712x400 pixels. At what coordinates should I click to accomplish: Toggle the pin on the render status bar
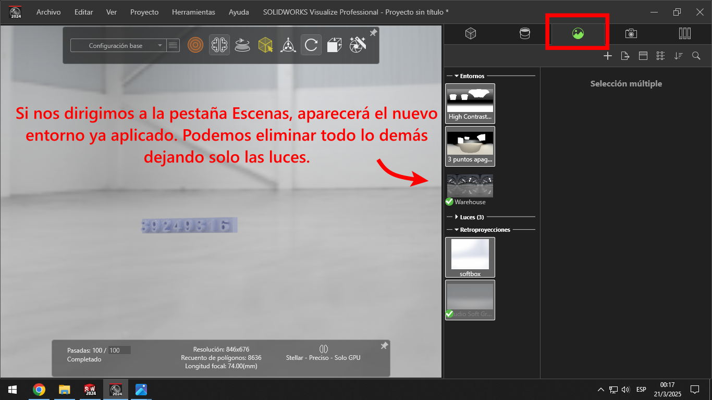click(x=384, y=346)
